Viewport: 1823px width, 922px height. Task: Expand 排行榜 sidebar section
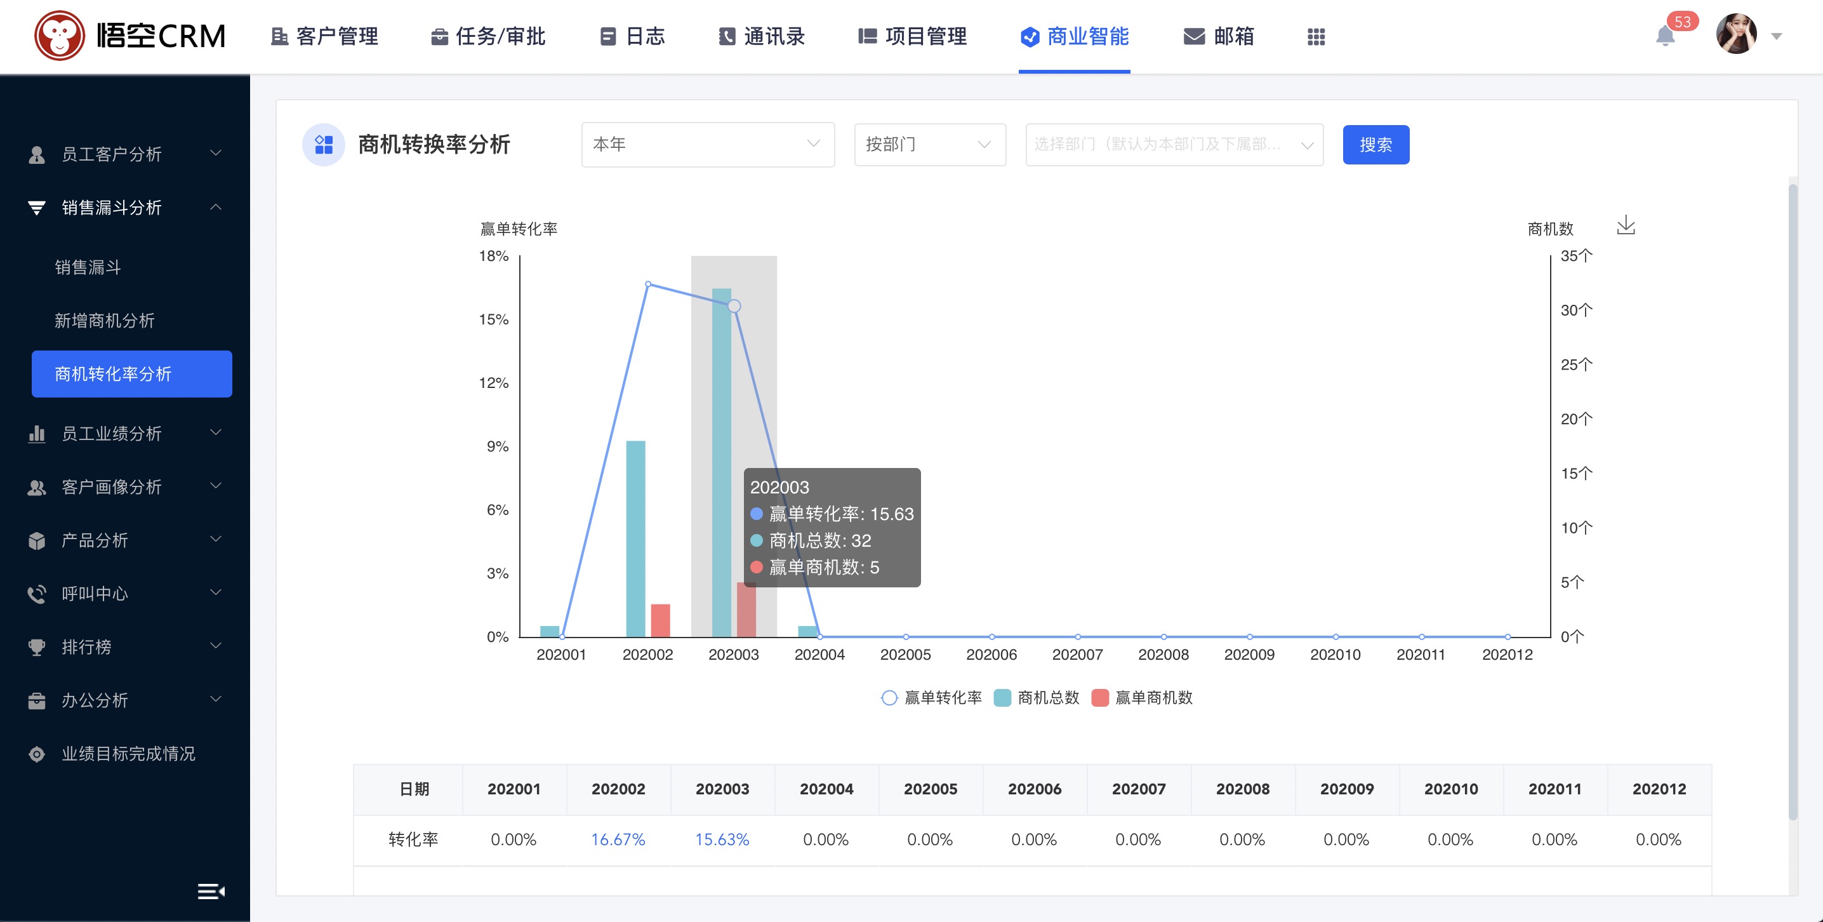(x=124, y=646)
